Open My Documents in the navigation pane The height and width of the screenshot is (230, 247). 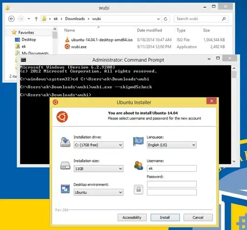click(35, 53)
